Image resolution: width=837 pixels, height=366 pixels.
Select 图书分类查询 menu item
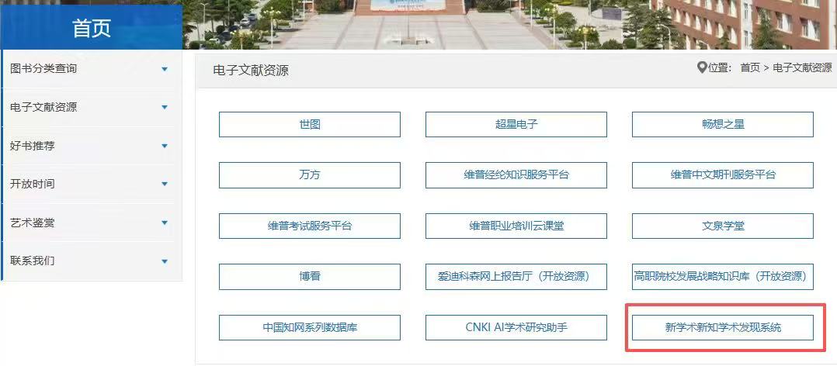[x=43, y=69]
